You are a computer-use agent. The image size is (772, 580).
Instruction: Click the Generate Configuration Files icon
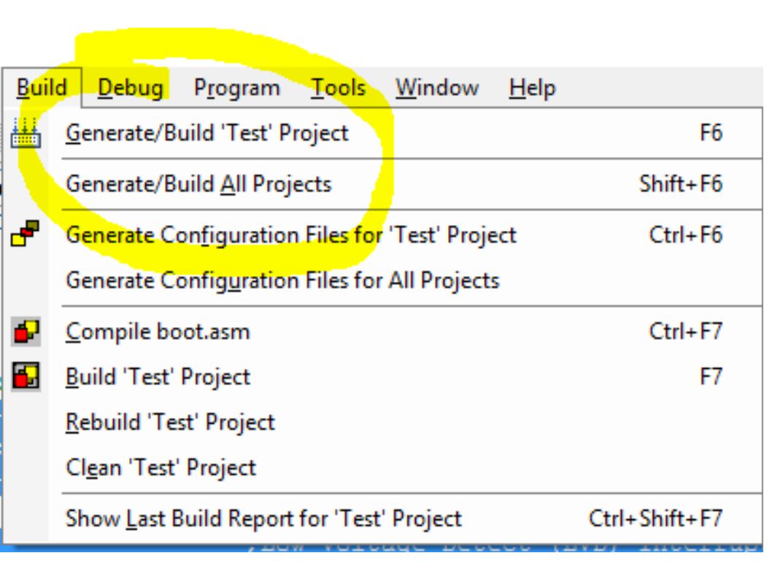[25, 233]
